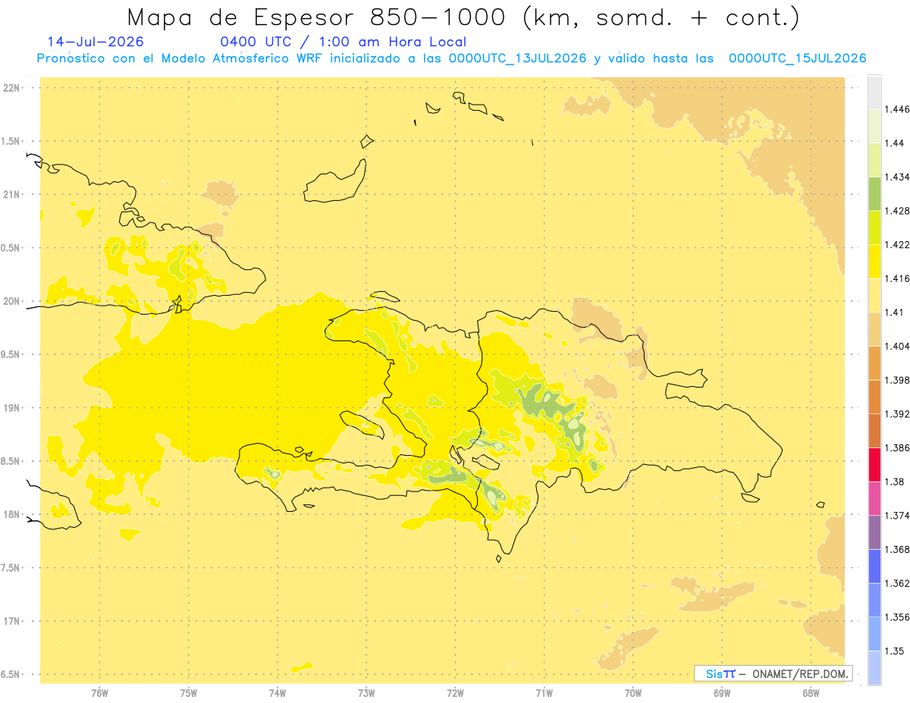This screenshot has height=703, width=910.
Task: Click the '1.386' colorbar value
Action: click(896, 447)
